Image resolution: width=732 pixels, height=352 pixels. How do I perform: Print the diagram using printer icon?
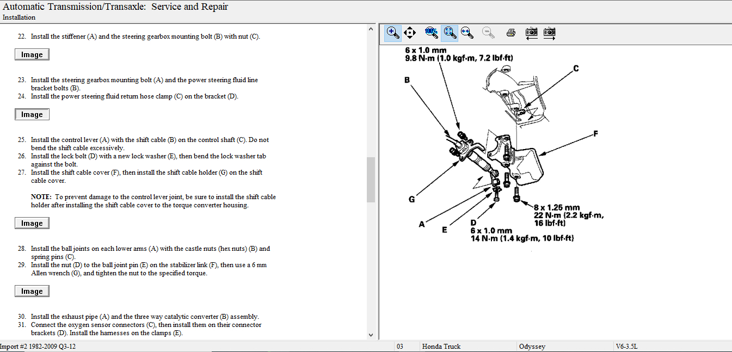510,33
